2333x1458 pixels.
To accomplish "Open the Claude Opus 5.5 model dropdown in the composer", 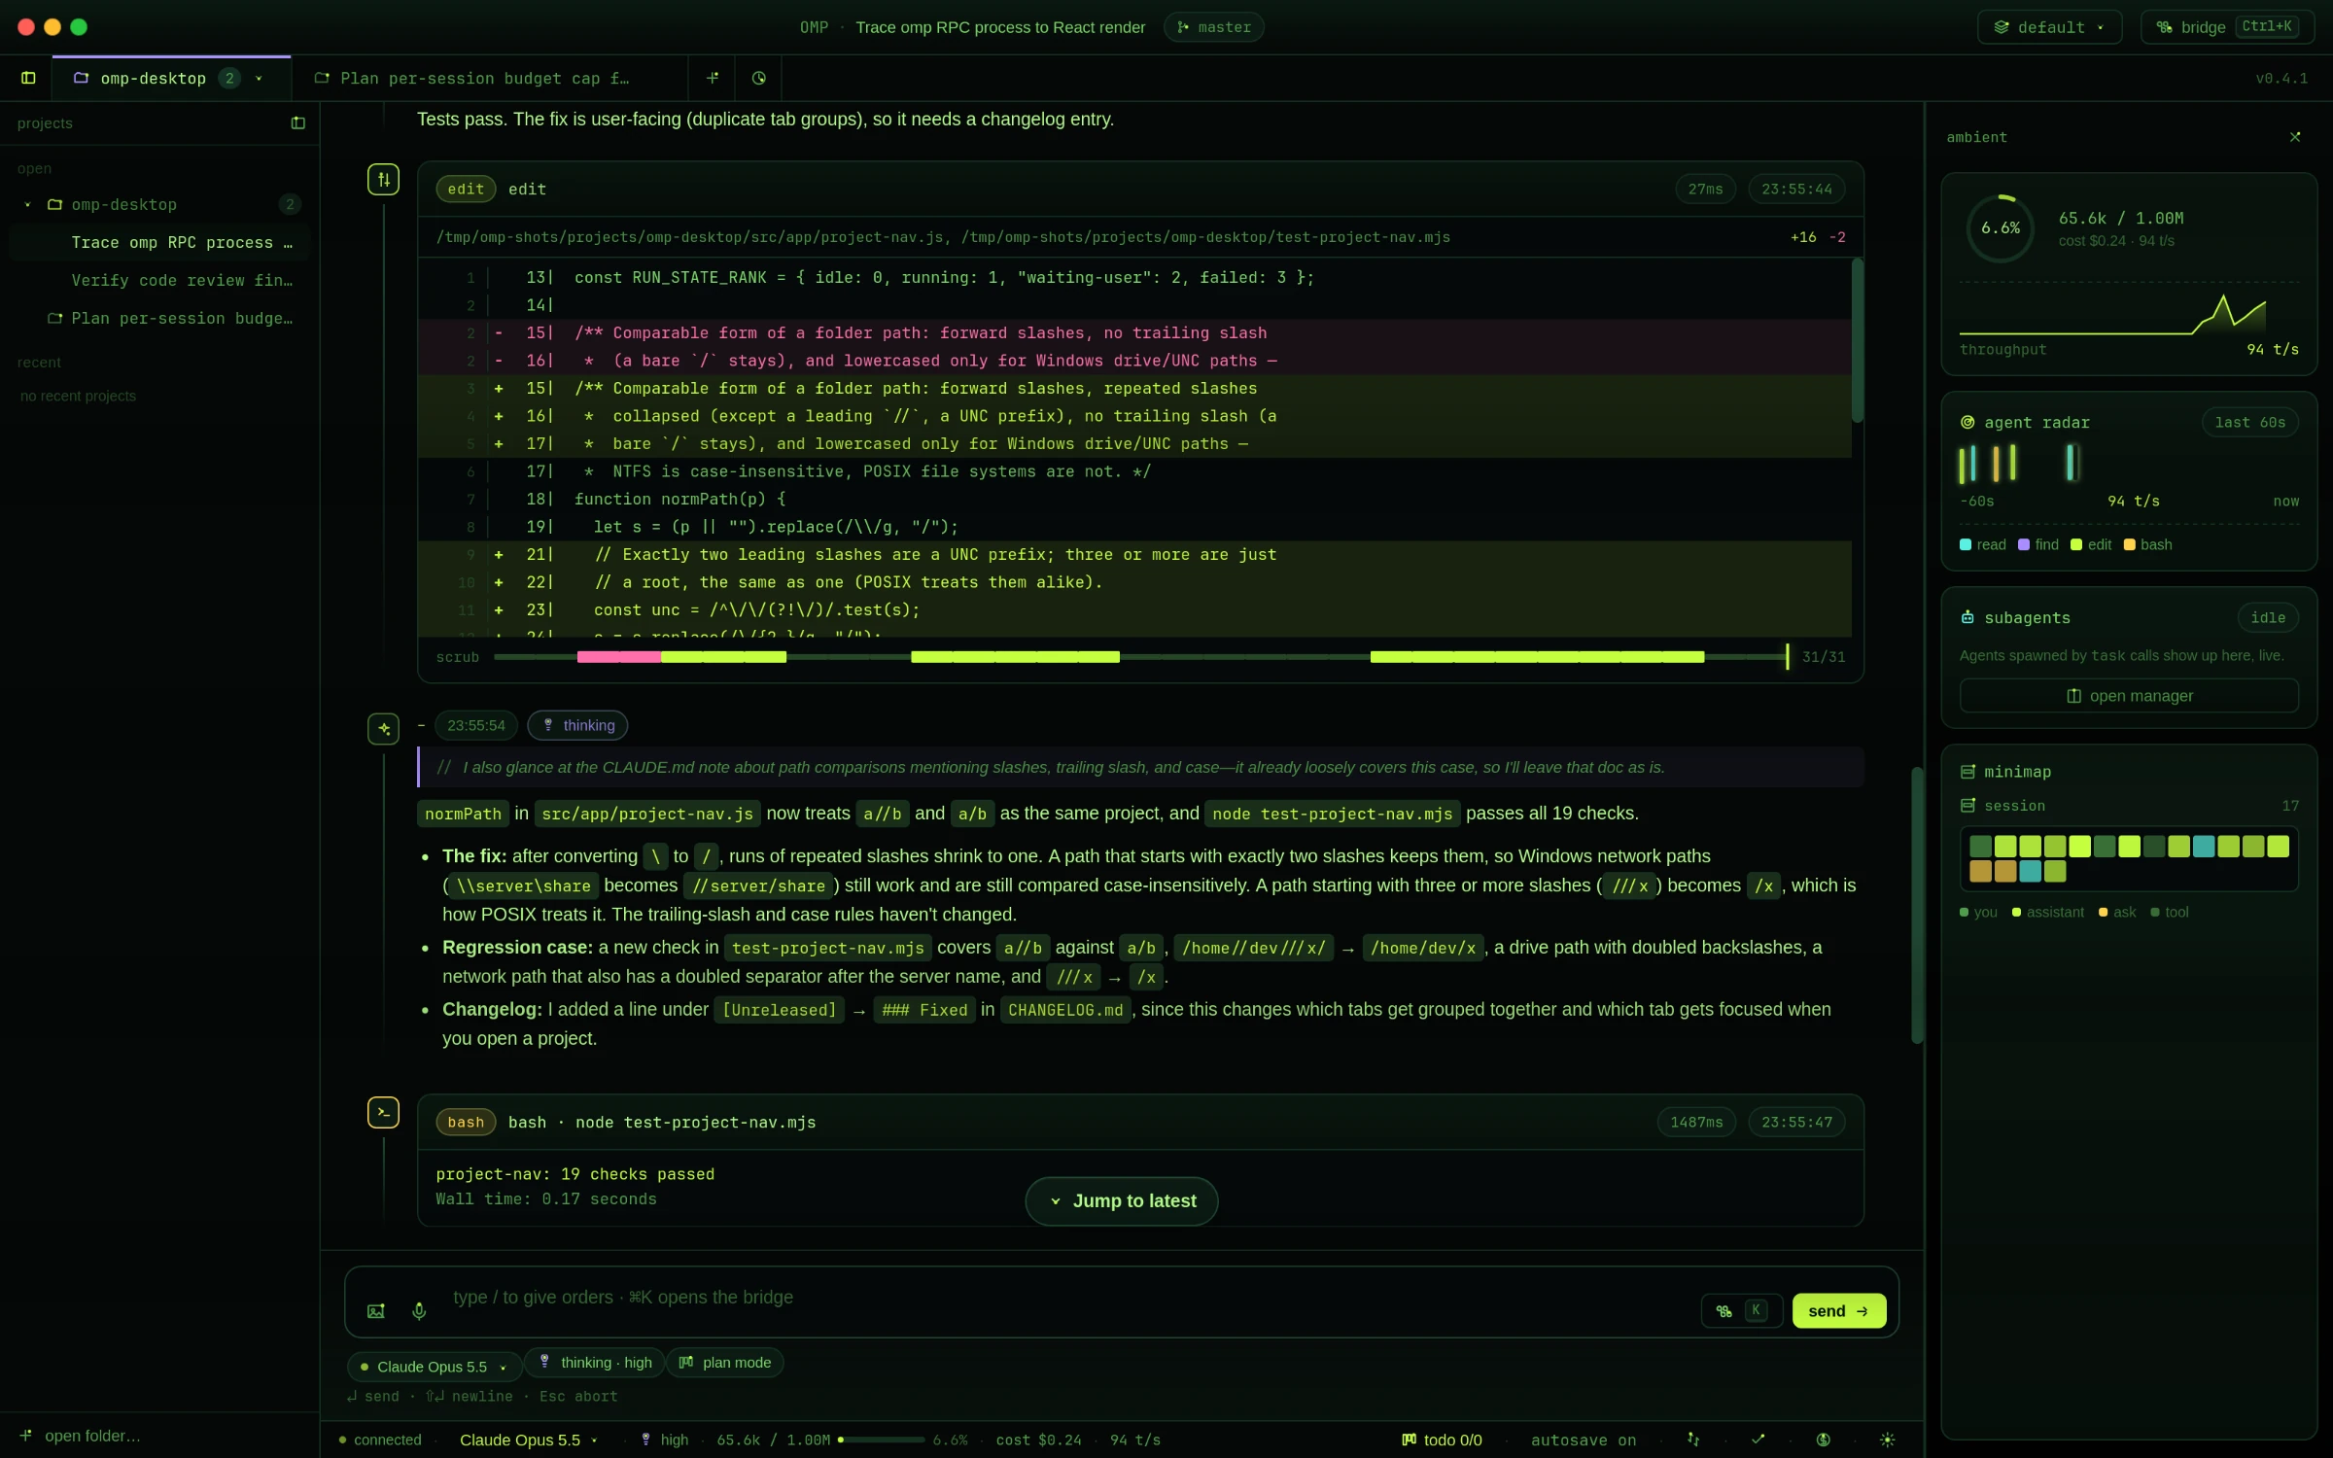I will (x=435, y=1367).
